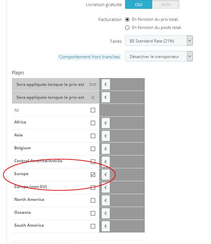The height and width of the screenshot is (244, 211).
Task: Check the Oceania zone checkbox
Action: pyautogui.click(x=93, y=213)
